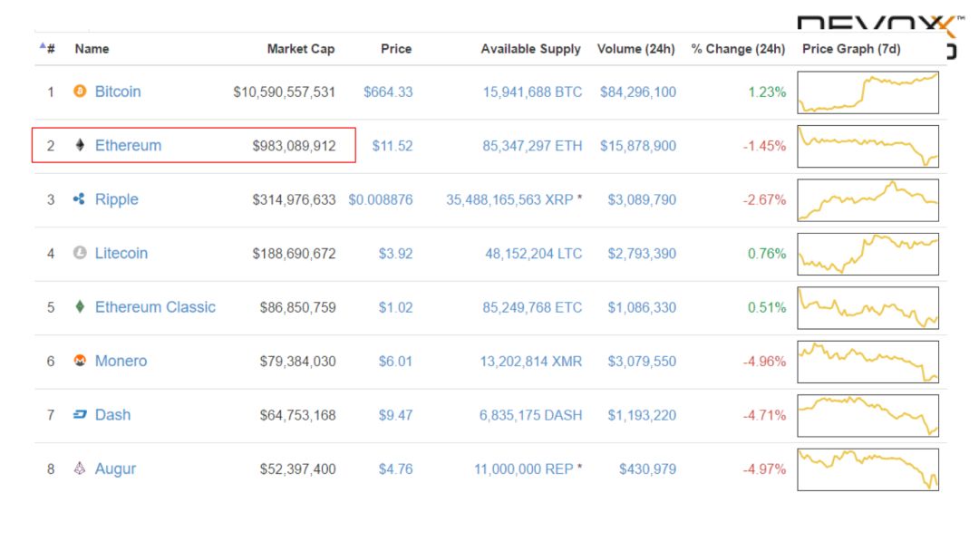Click the Dash logo icon

tap(80, 414)
